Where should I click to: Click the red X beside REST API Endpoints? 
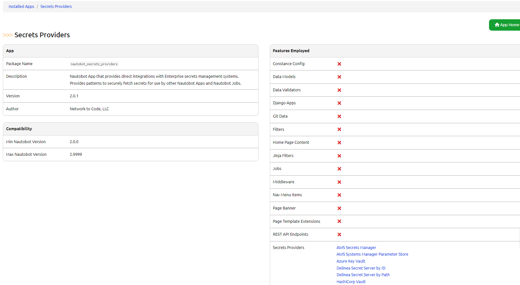pos(339,235)
